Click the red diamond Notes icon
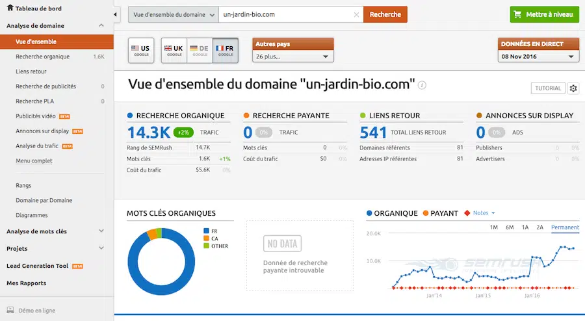 click(466, 213)
